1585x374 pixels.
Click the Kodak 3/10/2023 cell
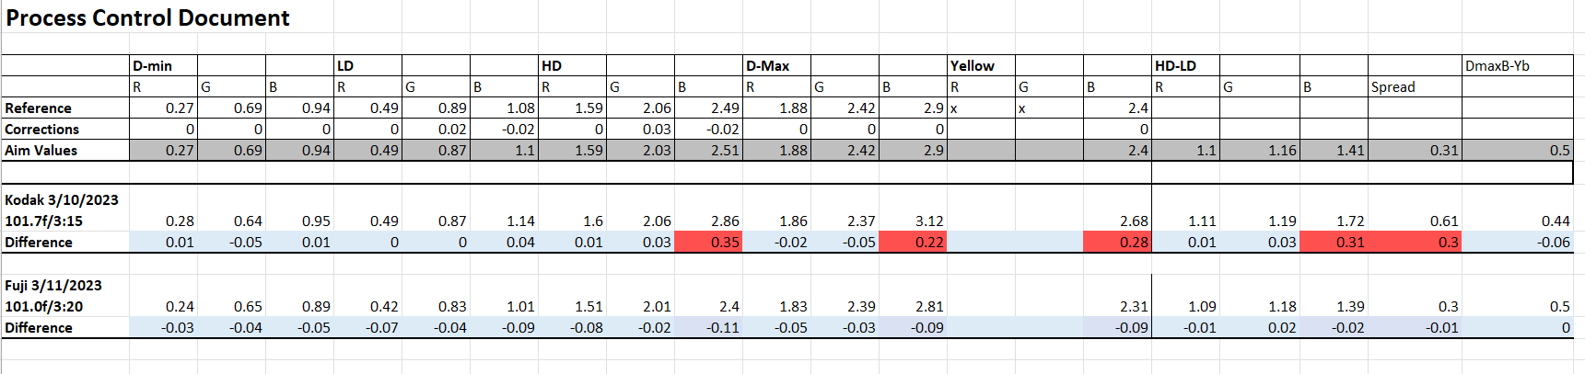62,200
